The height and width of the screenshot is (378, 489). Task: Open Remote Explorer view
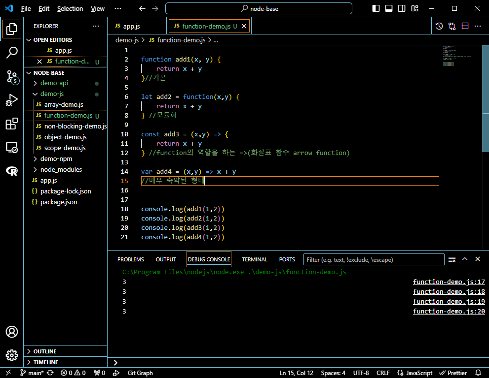11,148
